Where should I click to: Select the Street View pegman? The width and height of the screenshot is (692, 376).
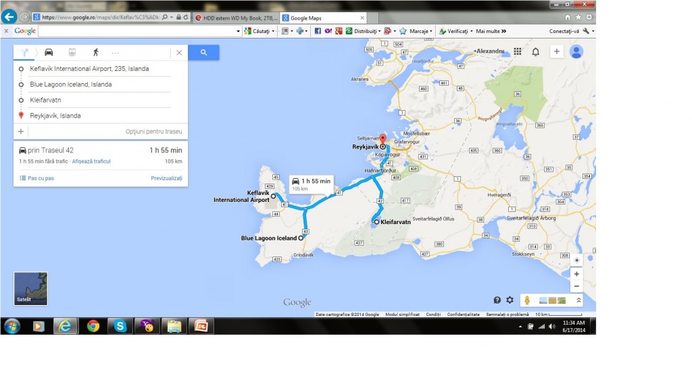tap(527, 300)
